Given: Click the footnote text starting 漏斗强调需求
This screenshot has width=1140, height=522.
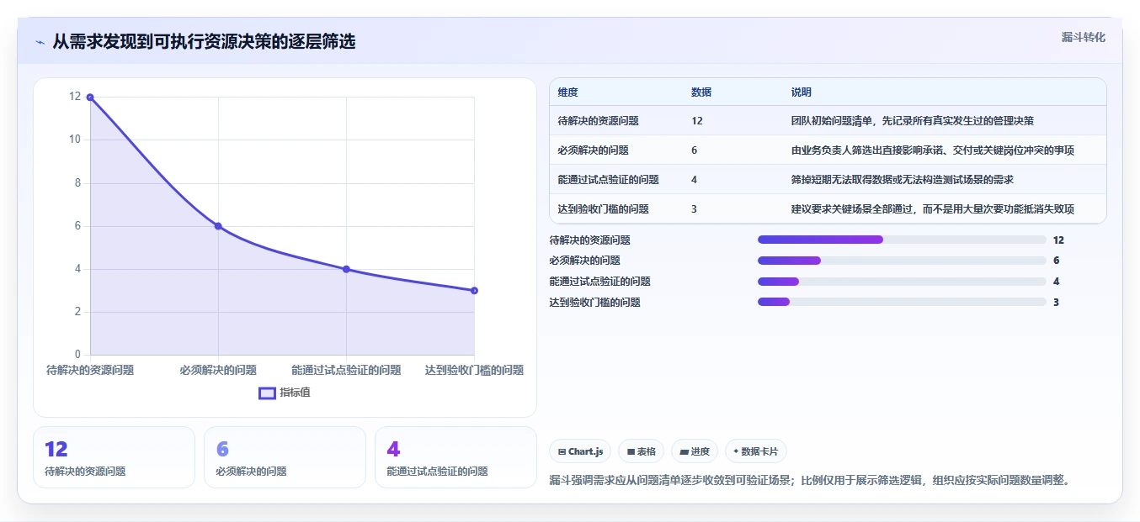Looking at the screenshot, I should [810, 481].
